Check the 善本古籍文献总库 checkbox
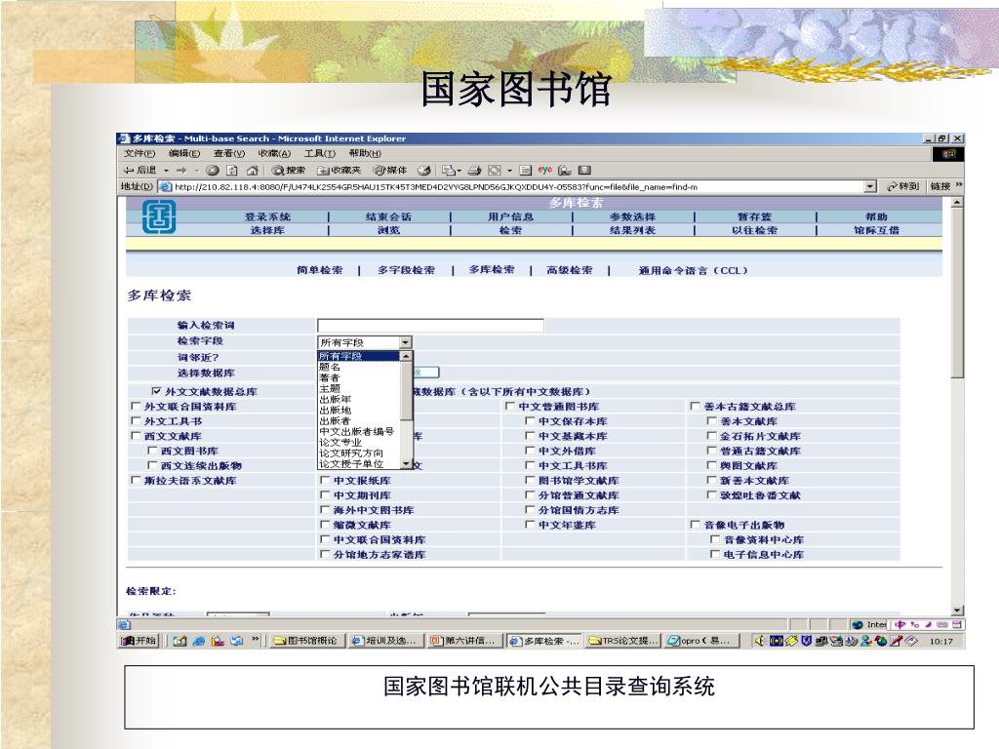Viewport: 999px width, 749px height. 695,406
